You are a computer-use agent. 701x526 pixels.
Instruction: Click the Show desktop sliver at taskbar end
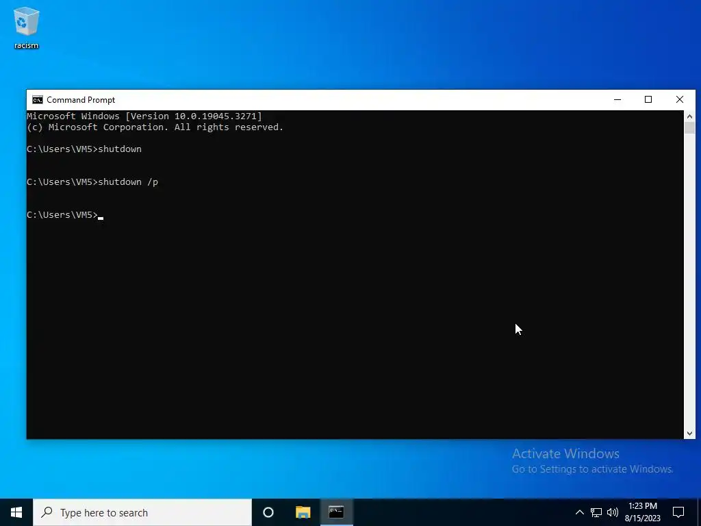coord(699,512)
